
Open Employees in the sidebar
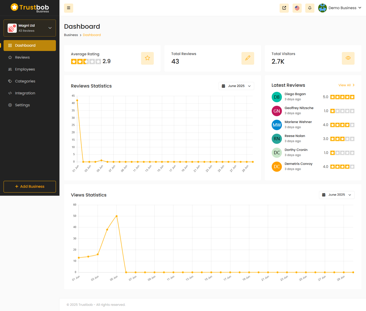[25, 69]
